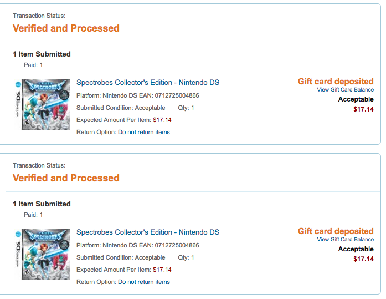This screenshot has width=386, height=299.
Task: Click blue badge icon on second cover
Action: click(18, 234)
